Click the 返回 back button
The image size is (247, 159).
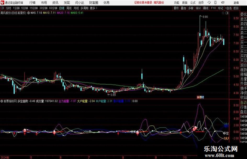(x=236, y=8)
